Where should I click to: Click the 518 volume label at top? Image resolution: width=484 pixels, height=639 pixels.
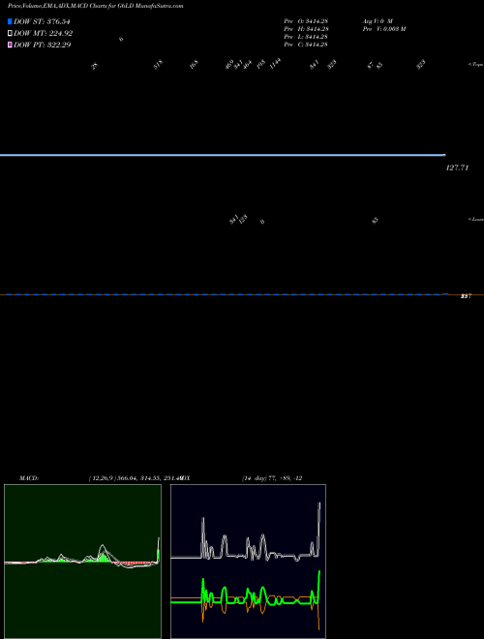pyautogui.click(x=158, y=65)
